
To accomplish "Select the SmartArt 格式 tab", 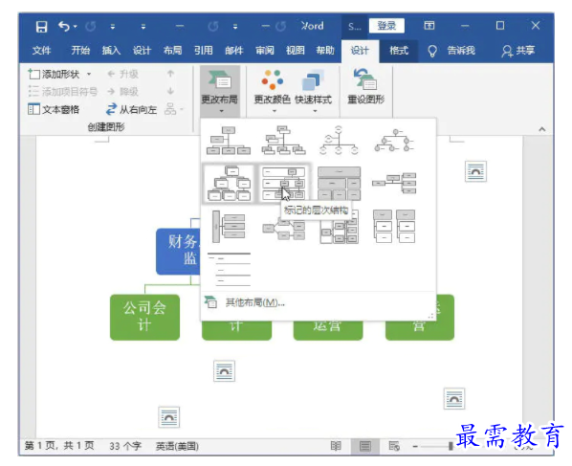I will click(399, 51).
